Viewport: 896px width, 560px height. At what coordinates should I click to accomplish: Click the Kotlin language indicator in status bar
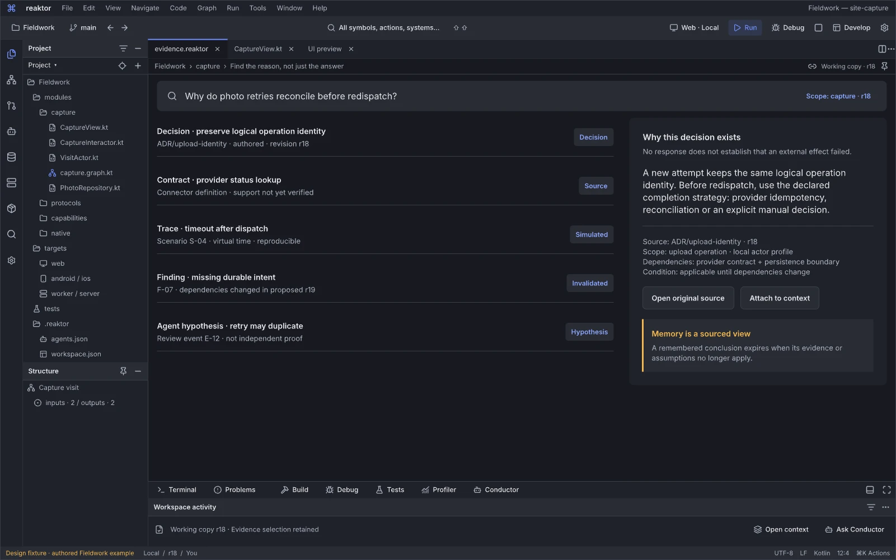[822, 553]
